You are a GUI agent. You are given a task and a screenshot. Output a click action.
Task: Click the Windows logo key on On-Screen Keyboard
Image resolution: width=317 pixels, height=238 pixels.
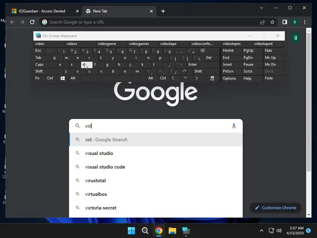coord(63,78)
